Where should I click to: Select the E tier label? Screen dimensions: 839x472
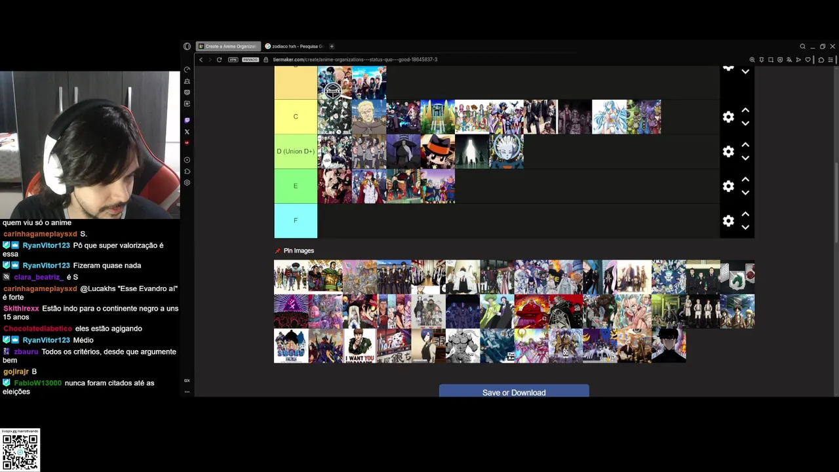tap(296, 186)
